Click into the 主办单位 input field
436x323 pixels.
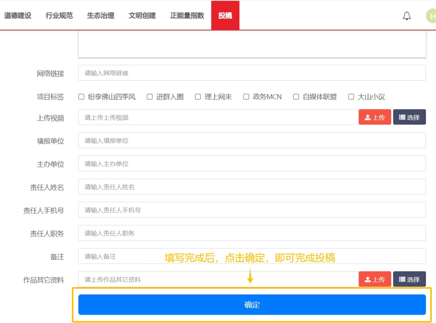pos(252,164)
